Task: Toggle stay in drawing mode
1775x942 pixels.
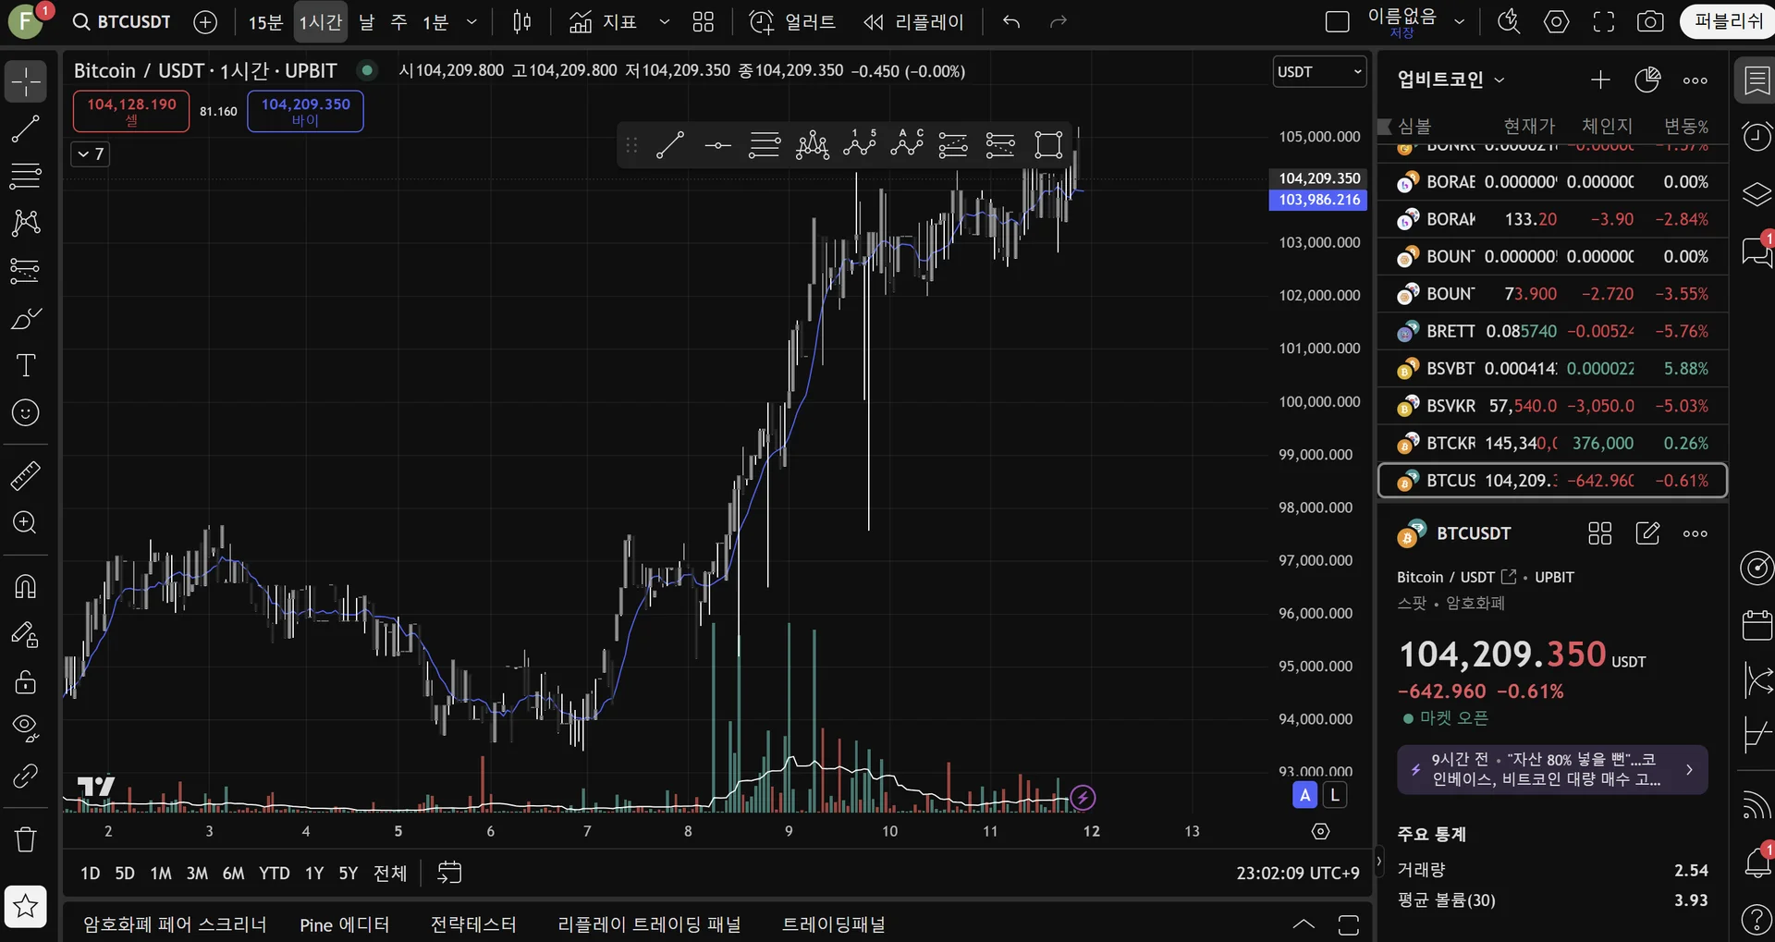Action: click(x=26, y=634)
